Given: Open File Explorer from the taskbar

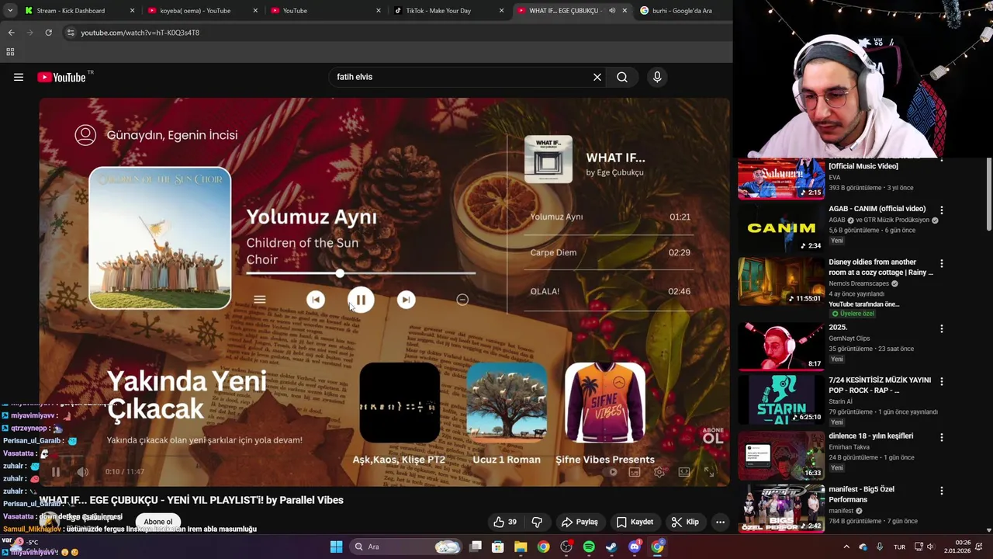Looking at the screenshot, I should pos(521,547).
